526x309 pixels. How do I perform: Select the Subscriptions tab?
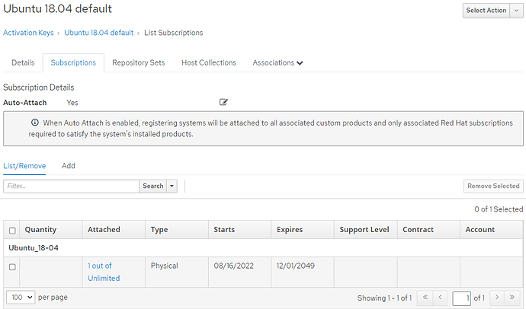coord(73,62)
